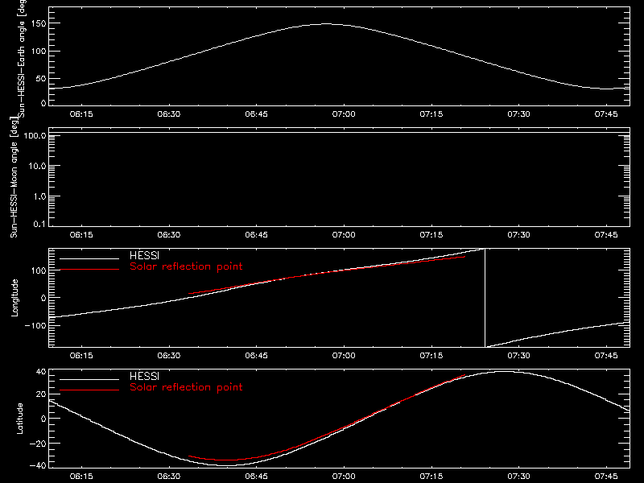
Task: Click the vertical wrap line in Longitude plot
Action: (485, 298)
